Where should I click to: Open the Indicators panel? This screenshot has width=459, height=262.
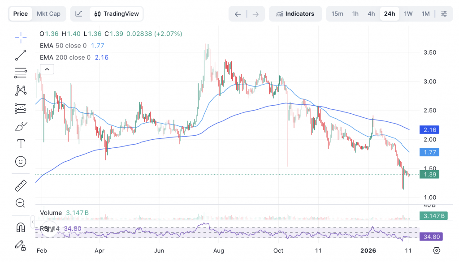pos(295,14)
